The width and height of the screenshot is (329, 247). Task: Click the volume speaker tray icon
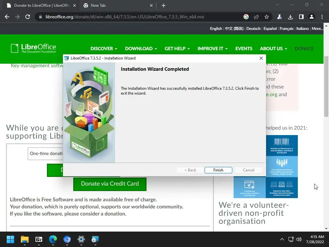tap(298, 239)
